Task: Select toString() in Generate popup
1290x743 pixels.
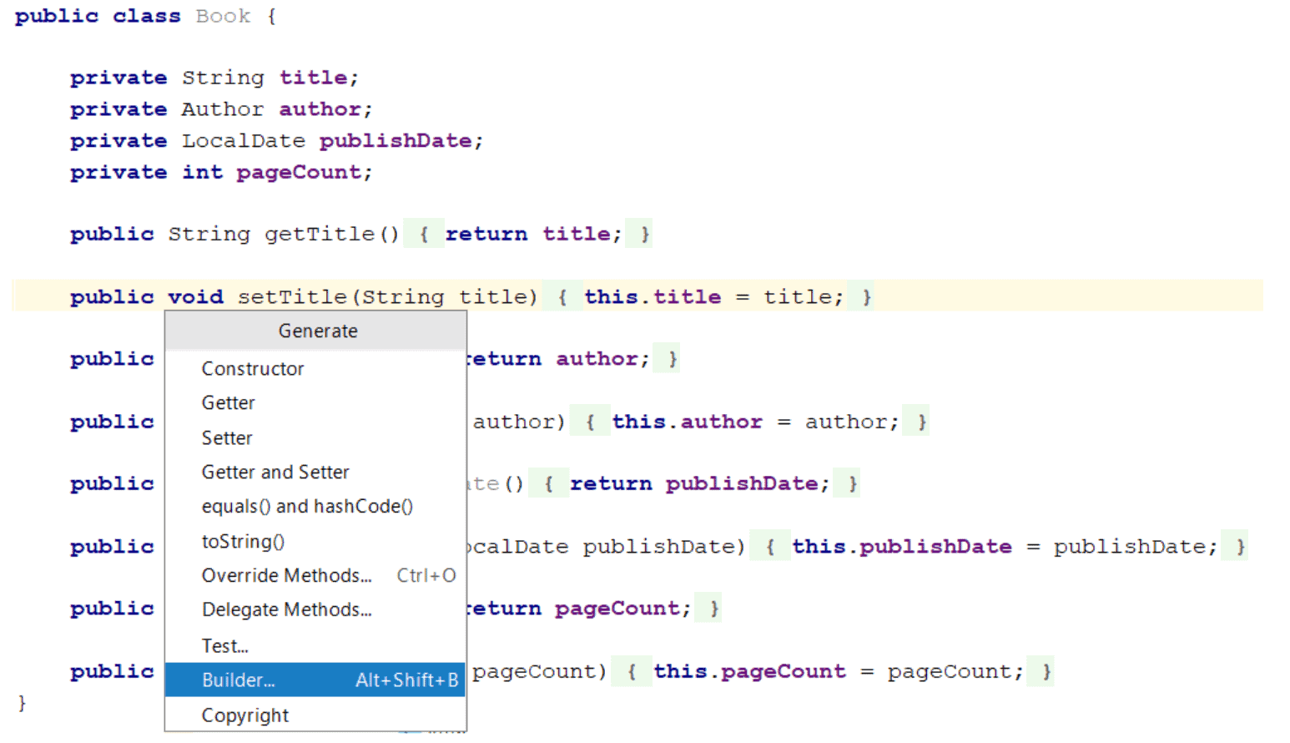Action: pyautogui.click(x=315, y=541)
